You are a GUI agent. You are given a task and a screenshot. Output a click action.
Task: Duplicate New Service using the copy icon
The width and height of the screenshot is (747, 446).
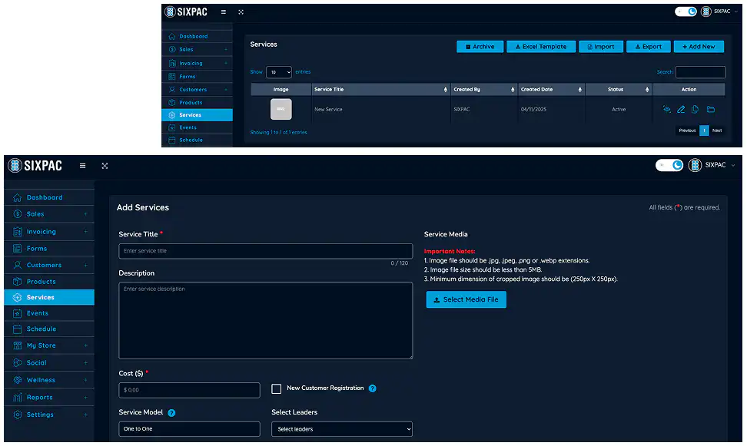(x=696, y=110)
